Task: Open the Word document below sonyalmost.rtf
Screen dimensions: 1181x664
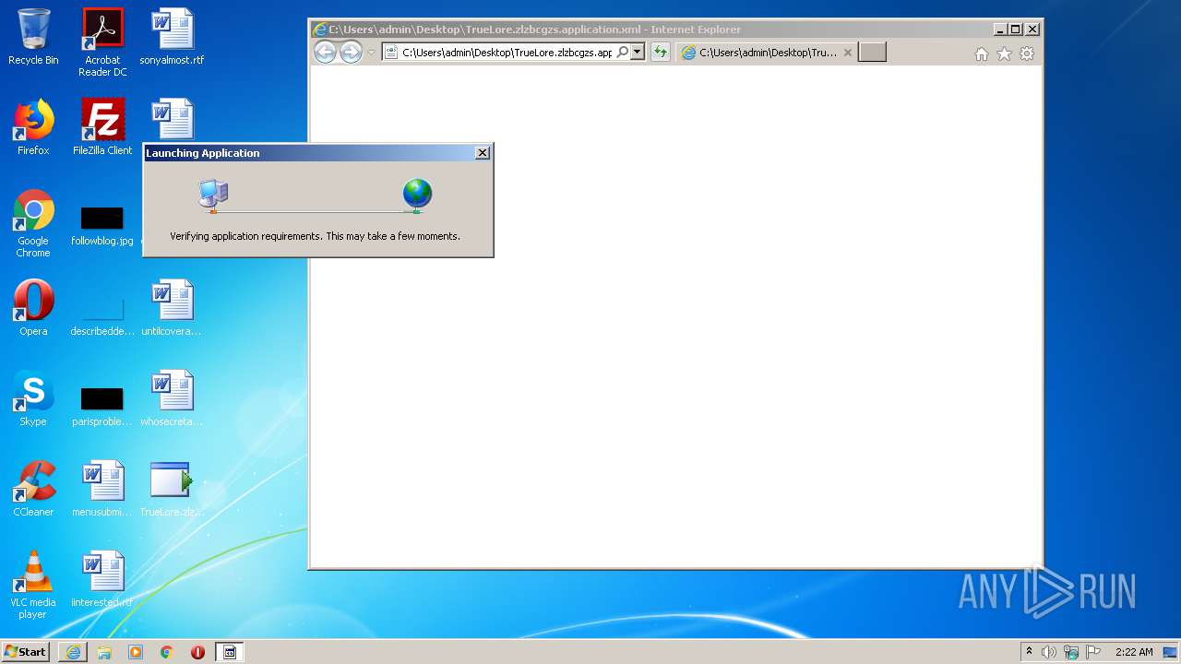Action: (172, 120)
